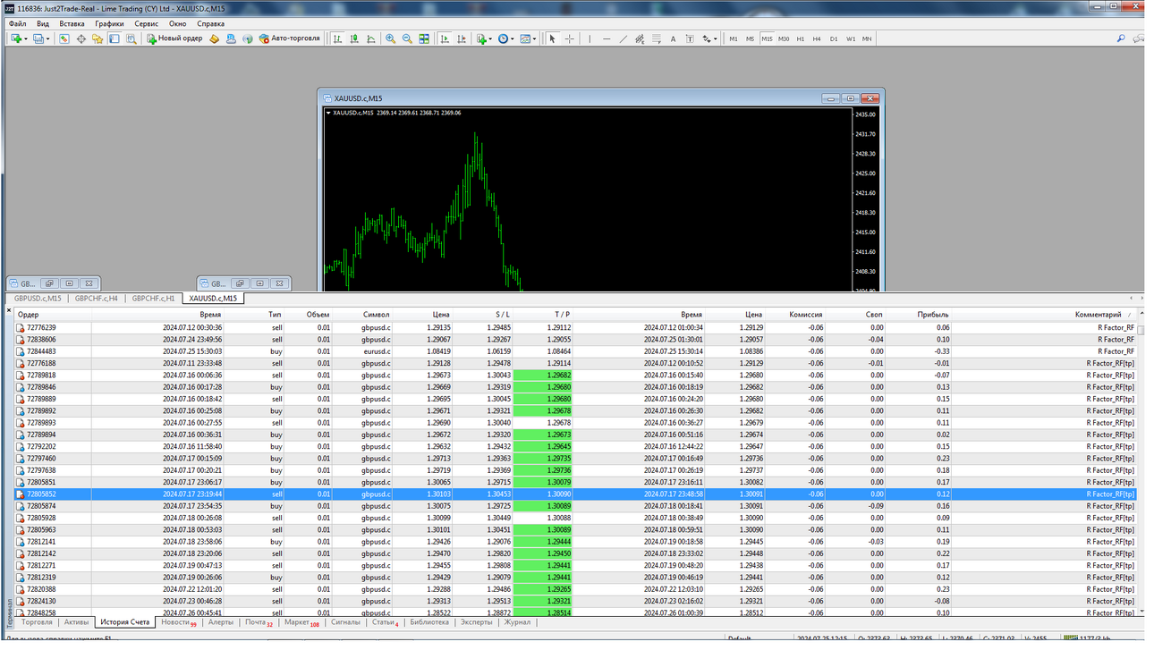
Task: Zoom out on the chart
Action: (x=407, y=38)
